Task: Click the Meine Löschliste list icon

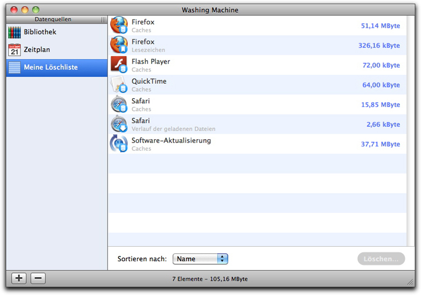Action: [14, 68]
